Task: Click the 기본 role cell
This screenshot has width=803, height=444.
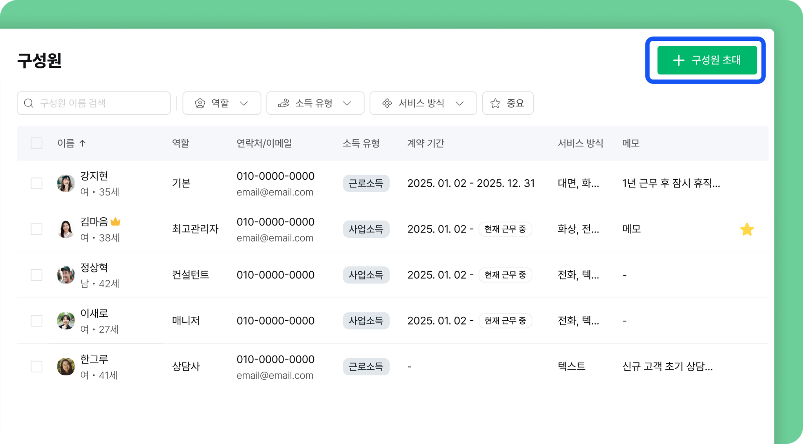Action: [x=181, y=183]
